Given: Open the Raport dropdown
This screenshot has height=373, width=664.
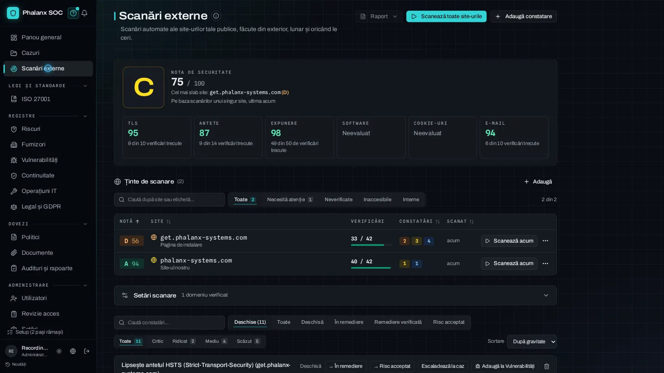Looking at the screenshot, I should click(x=379, y=16).
